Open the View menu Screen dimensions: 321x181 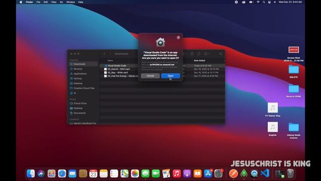pyautogui.click(x=54, y=2)
